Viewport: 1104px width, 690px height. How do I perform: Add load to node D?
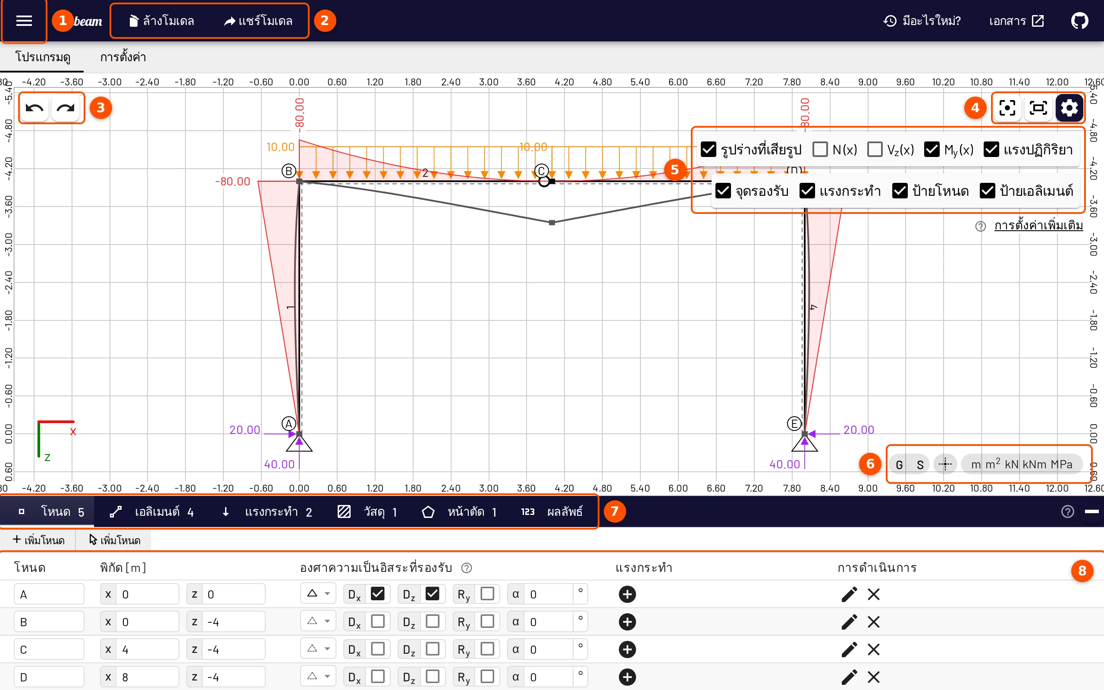(627, 677)
